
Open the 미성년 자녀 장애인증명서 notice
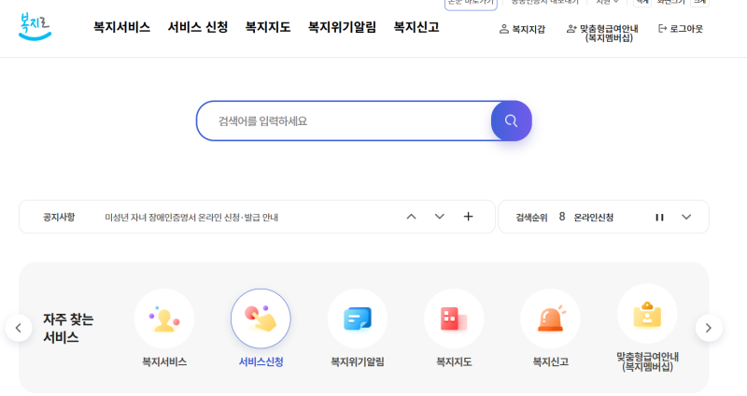(x=191, y=218)
